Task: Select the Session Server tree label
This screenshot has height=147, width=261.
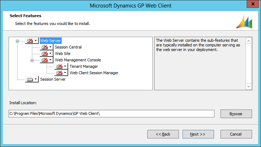Action: pyautogui.click(x=53, y=80)
